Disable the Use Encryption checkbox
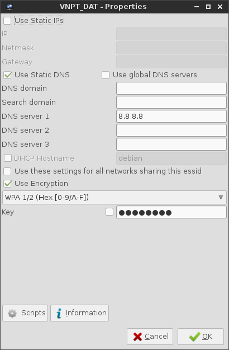Image resolution: width=229 pixels, height=350 pixels. pyautogui.click(x=7, y=184)
